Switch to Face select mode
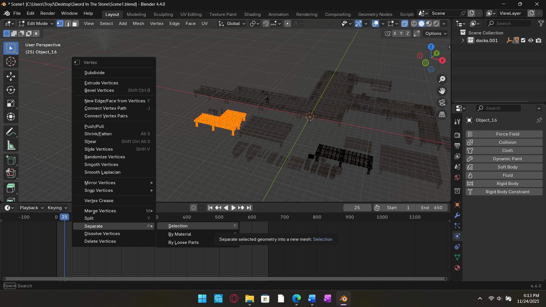Viewport: 546px width, 307px height. (75, 24)
